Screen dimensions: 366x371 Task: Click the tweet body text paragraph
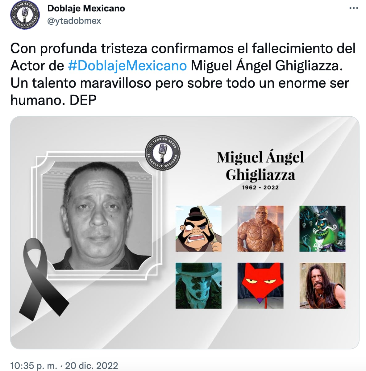[x=183, y=74]
